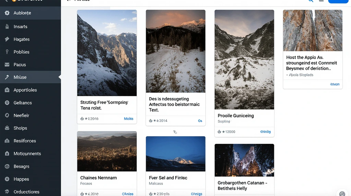Go to Resiiforces in the sidebar

click(x=25, y=141)
